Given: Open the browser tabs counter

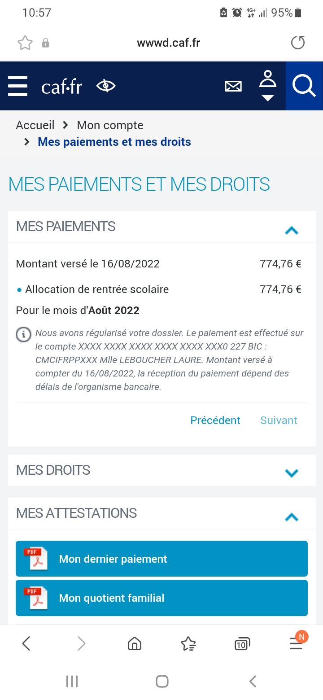Looking at the screenshot, I should click(242, 644).
